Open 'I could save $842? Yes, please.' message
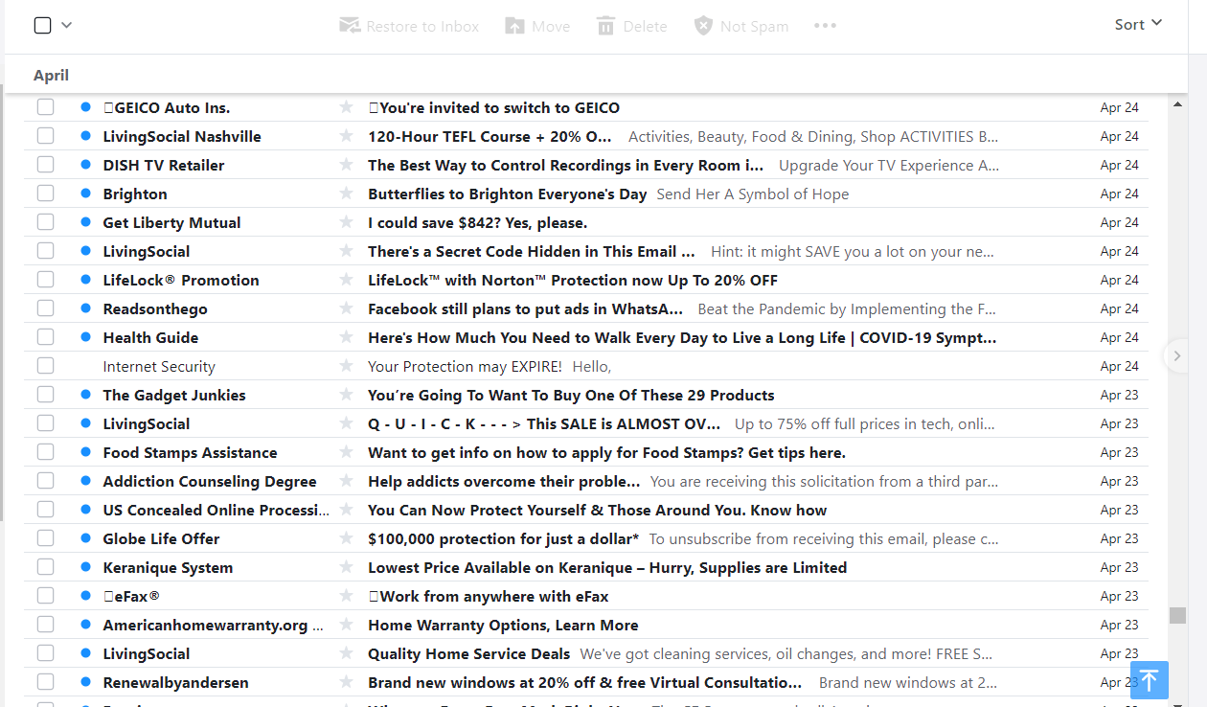Screen dimensions: 1207x707 pyautogui.click(x=478, y=222)
